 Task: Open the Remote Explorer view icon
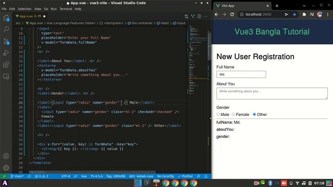[6, 76]
